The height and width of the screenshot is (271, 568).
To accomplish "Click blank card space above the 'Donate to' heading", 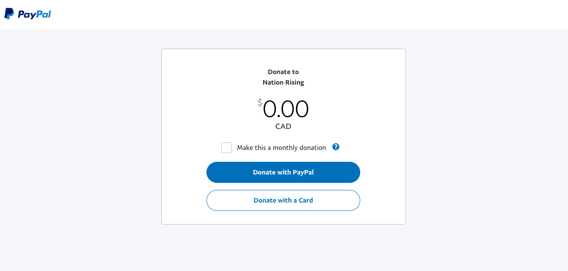I will tap(283, 58).
